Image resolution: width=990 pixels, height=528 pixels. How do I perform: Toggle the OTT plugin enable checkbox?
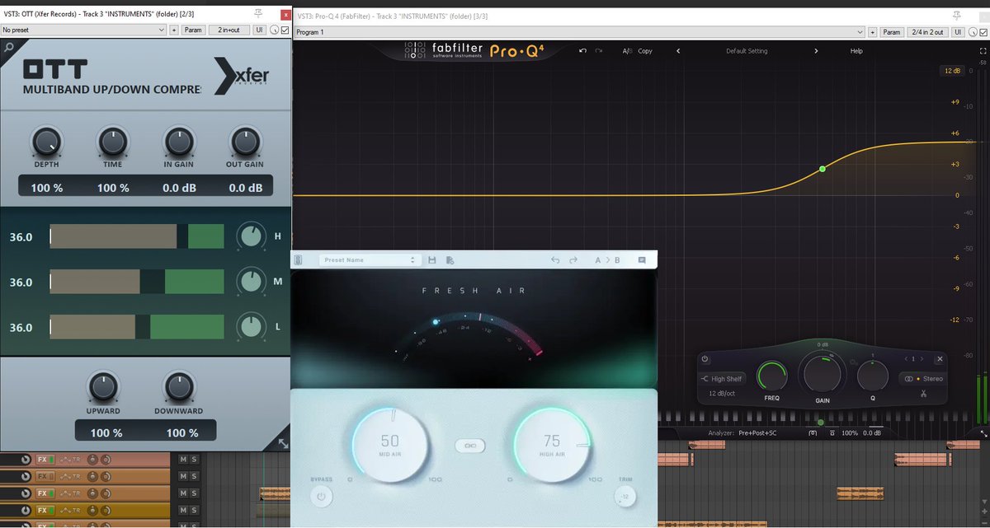click(x=285, y=30)
